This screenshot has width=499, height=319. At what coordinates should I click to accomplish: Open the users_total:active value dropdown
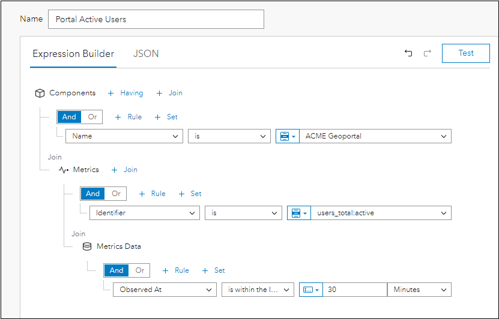coord(381,213)
